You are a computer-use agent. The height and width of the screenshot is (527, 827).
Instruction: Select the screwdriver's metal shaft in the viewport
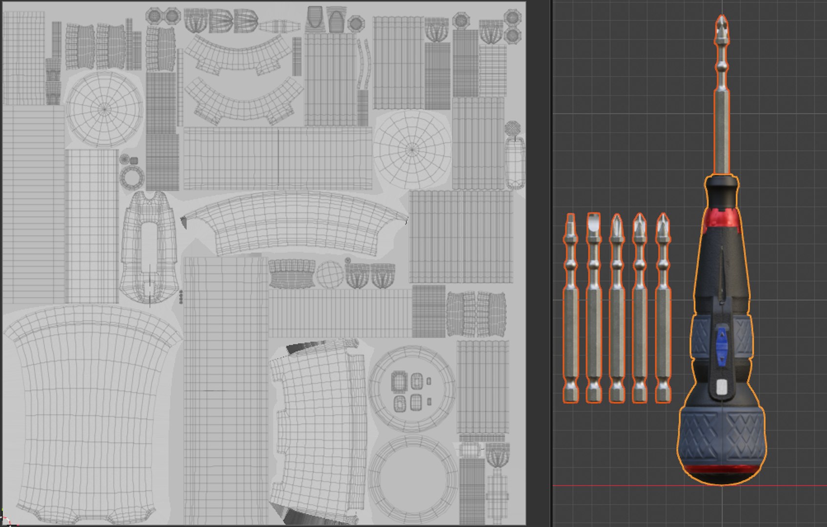coord(722,95)
